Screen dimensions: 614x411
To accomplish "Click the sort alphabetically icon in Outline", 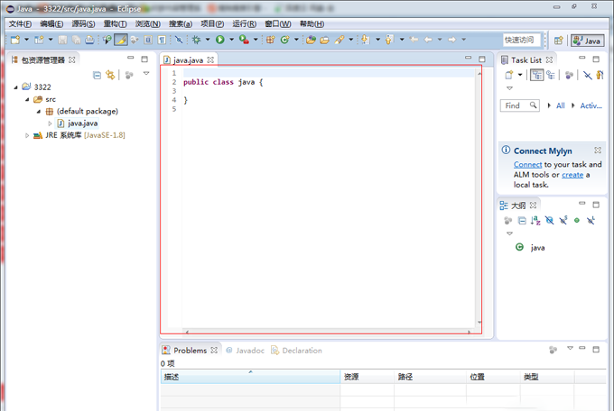I will (535, 220).
